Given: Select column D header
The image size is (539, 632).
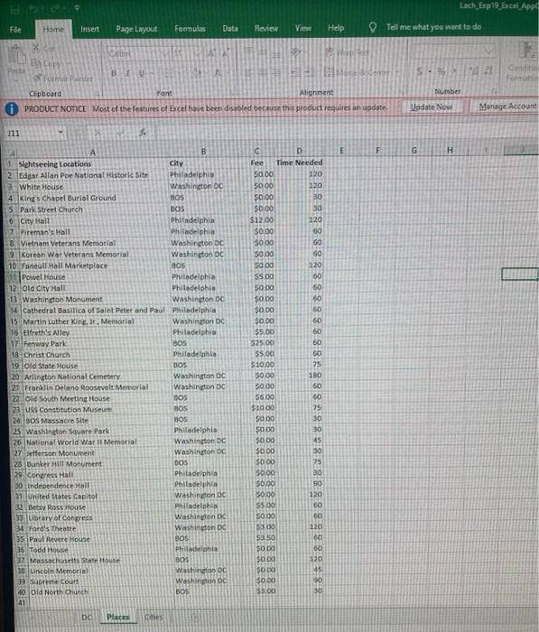Looking at the screenshot, I should [299, 151].
